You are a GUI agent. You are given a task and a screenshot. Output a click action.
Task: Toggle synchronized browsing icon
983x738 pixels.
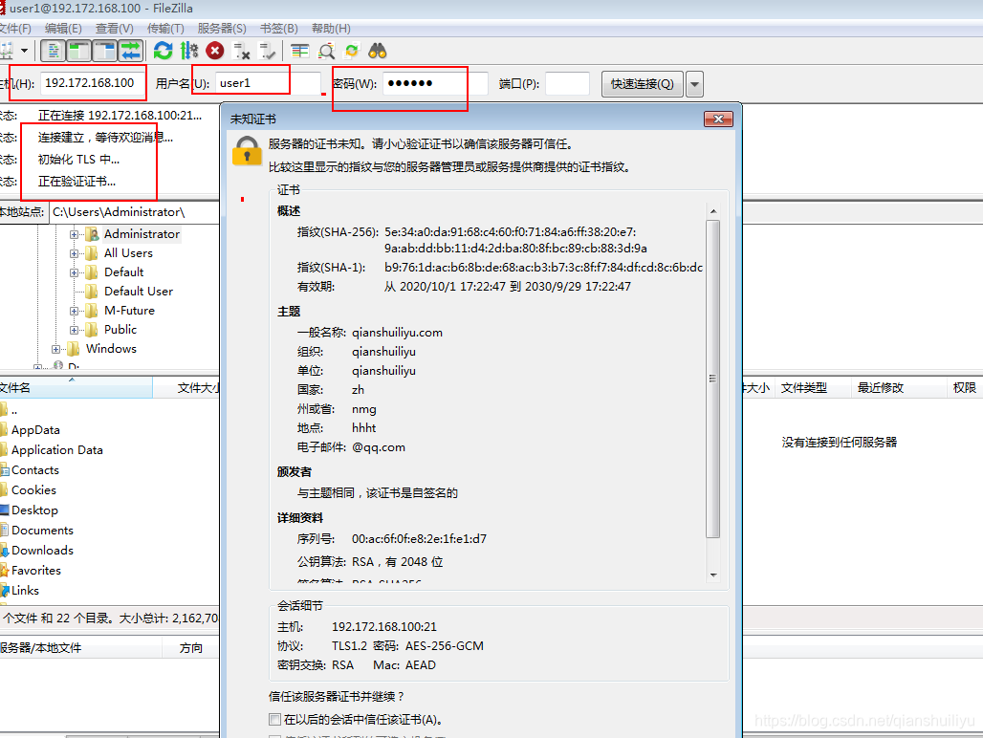click(x=352, y=51)
